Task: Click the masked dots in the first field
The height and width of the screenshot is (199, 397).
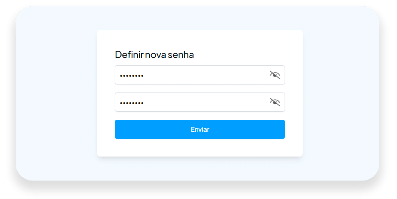Action: click(132, 76)
